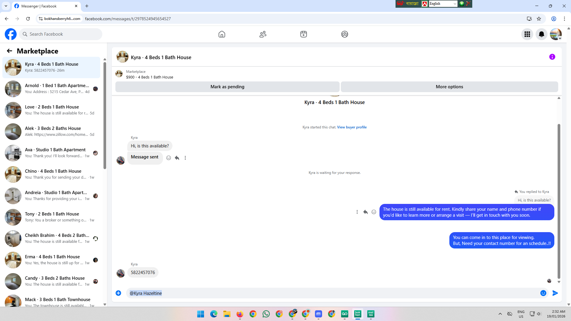This screenshot has width=571, height=321.
Task: Open the Friends icon in top nav
Action: (x=263, y=34)
